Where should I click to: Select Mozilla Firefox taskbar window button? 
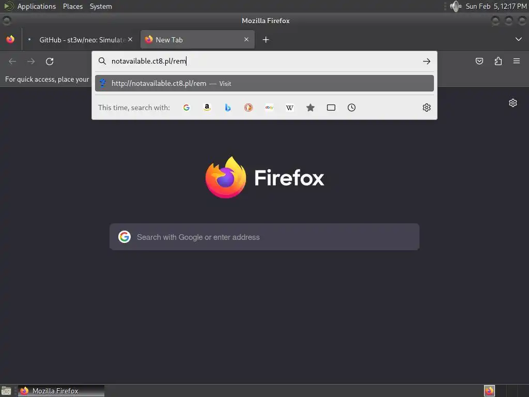(61, 391)
